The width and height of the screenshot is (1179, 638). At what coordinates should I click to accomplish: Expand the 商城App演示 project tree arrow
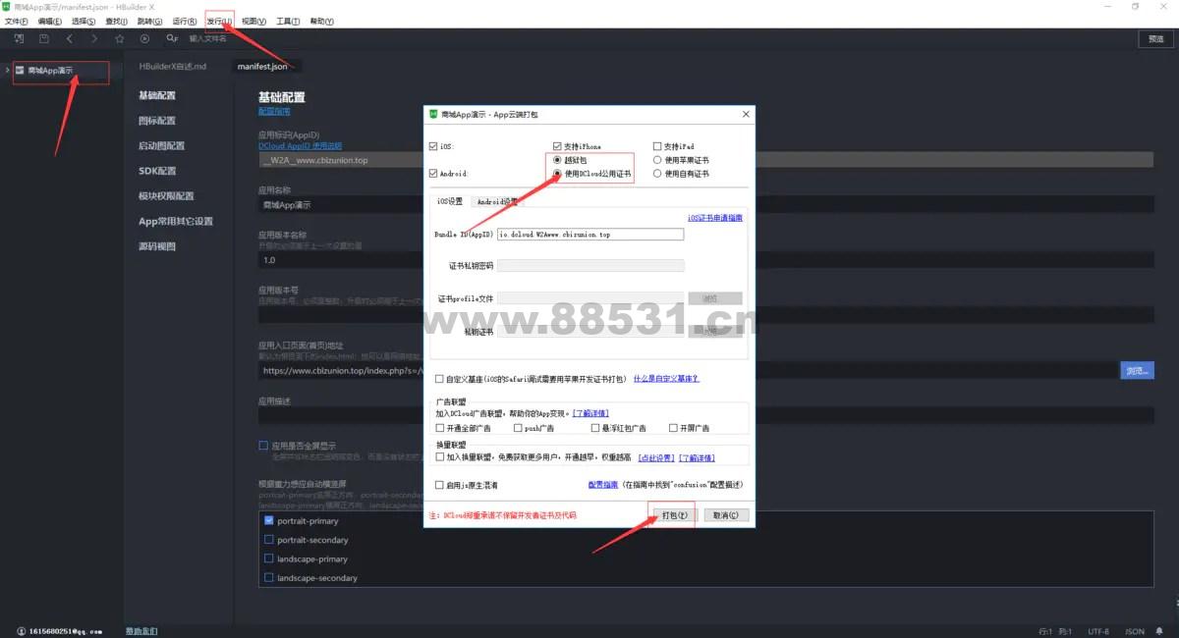pyautogui.click(x=8, y=71)
